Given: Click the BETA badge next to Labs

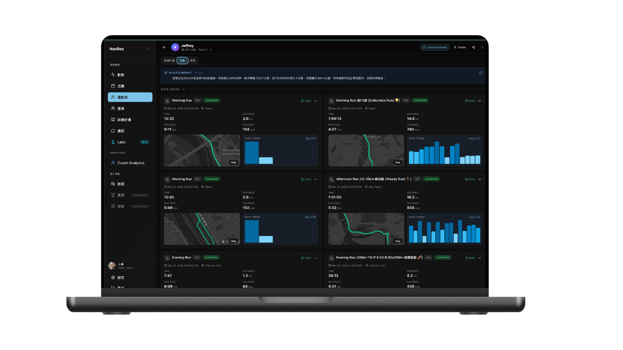Looking at the screenshot, I should (145, 142).
